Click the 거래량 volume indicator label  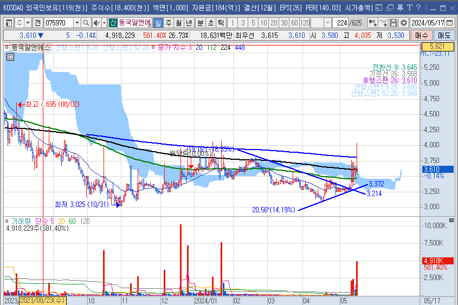[x=21, y=221]
